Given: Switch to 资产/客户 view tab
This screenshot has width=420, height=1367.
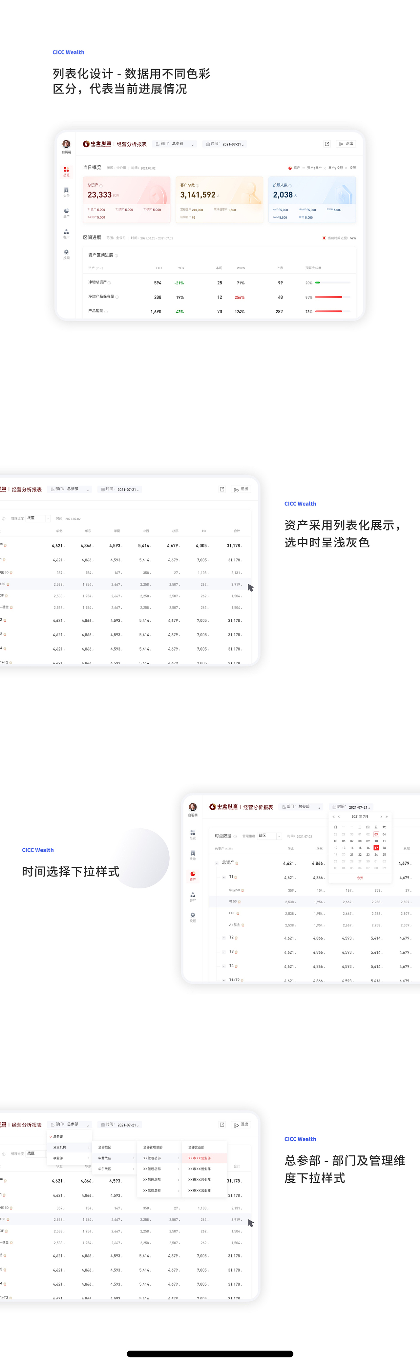Looking at the screenshot, I should (x=314, y=168).
